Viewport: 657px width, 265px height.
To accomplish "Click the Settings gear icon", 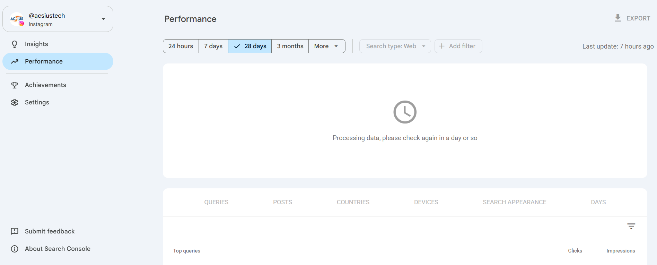I will coord(15,102).
